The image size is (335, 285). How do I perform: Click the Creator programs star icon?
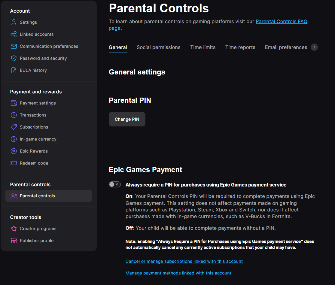14,229
